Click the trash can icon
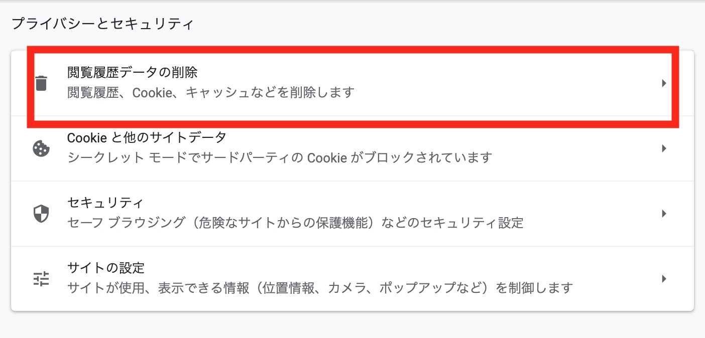Image resolution: width=705 pixels, height=338 pixels. point(41,83)
